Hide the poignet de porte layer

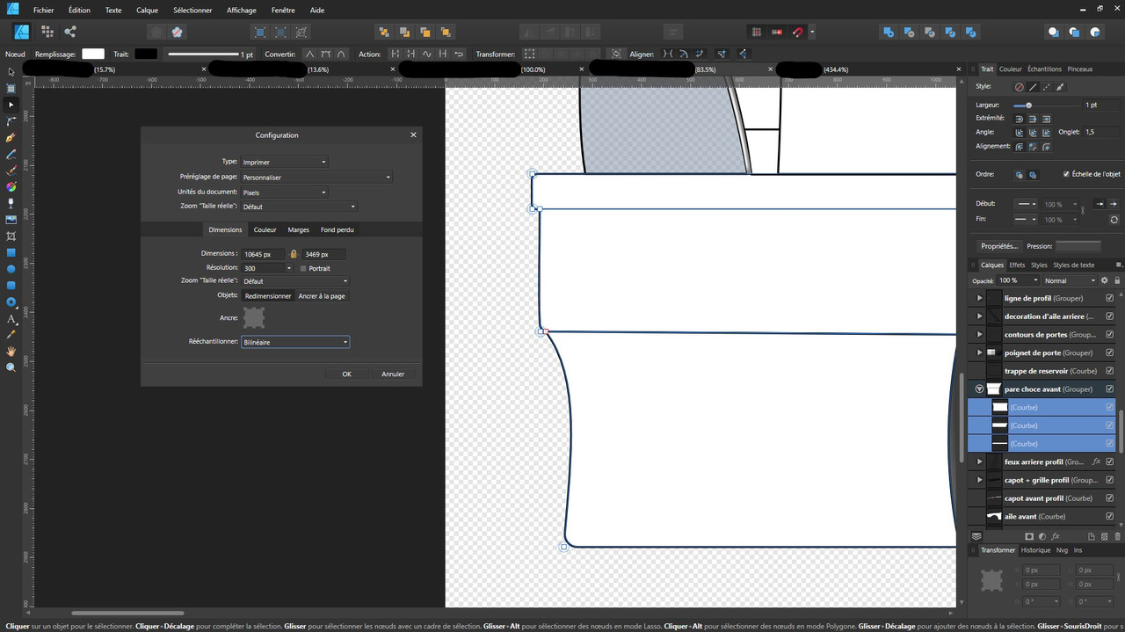(x=1109, y=352)
